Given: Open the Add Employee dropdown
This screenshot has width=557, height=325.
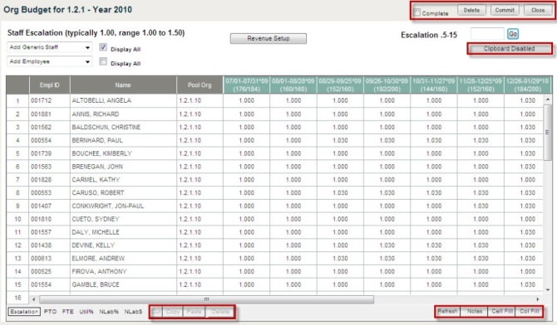Looking at the screenshot, I should click(49, 61).
